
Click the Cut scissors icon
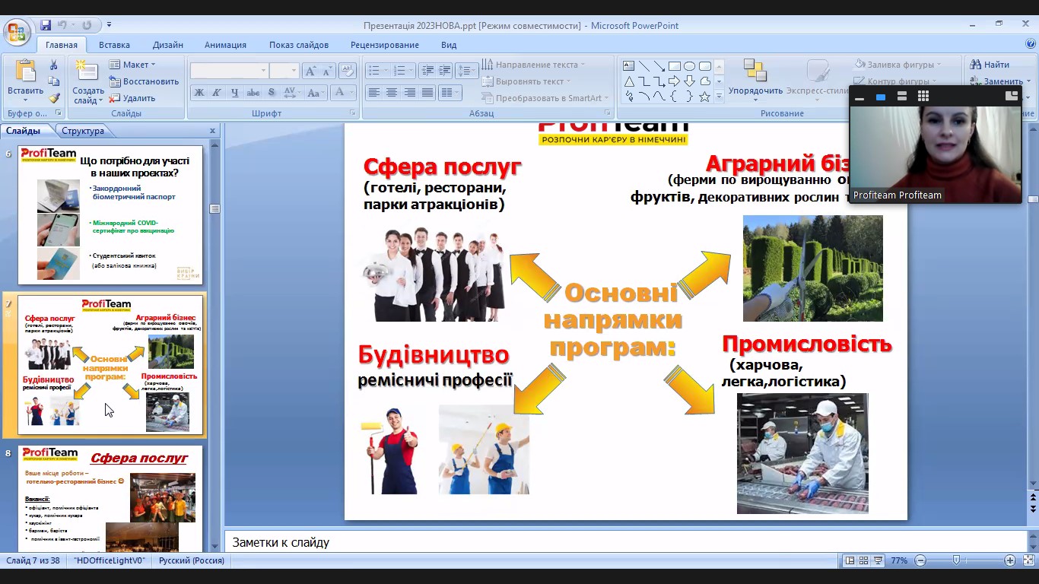pos(54,65)
